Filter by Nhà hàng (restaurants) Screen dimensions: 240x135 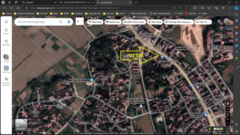point(95,22)
